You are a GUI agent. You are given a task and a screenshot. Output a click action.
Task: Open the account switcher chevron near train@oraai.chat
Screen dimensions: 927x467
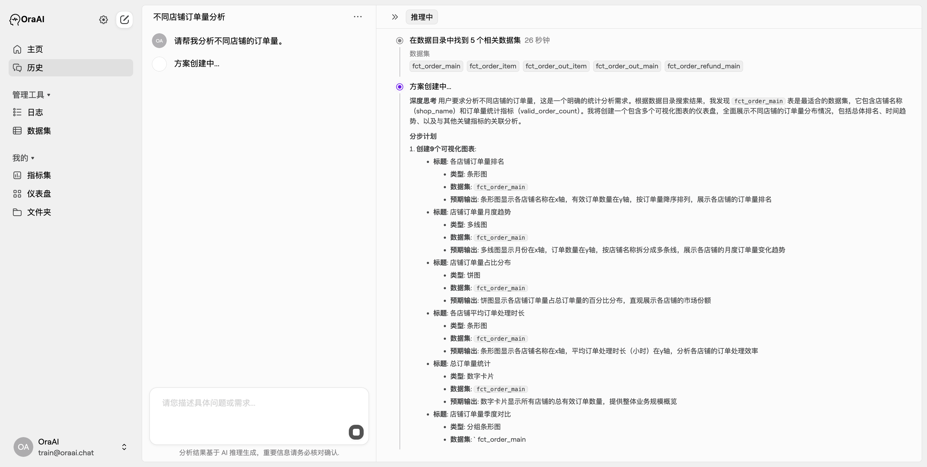124,447
